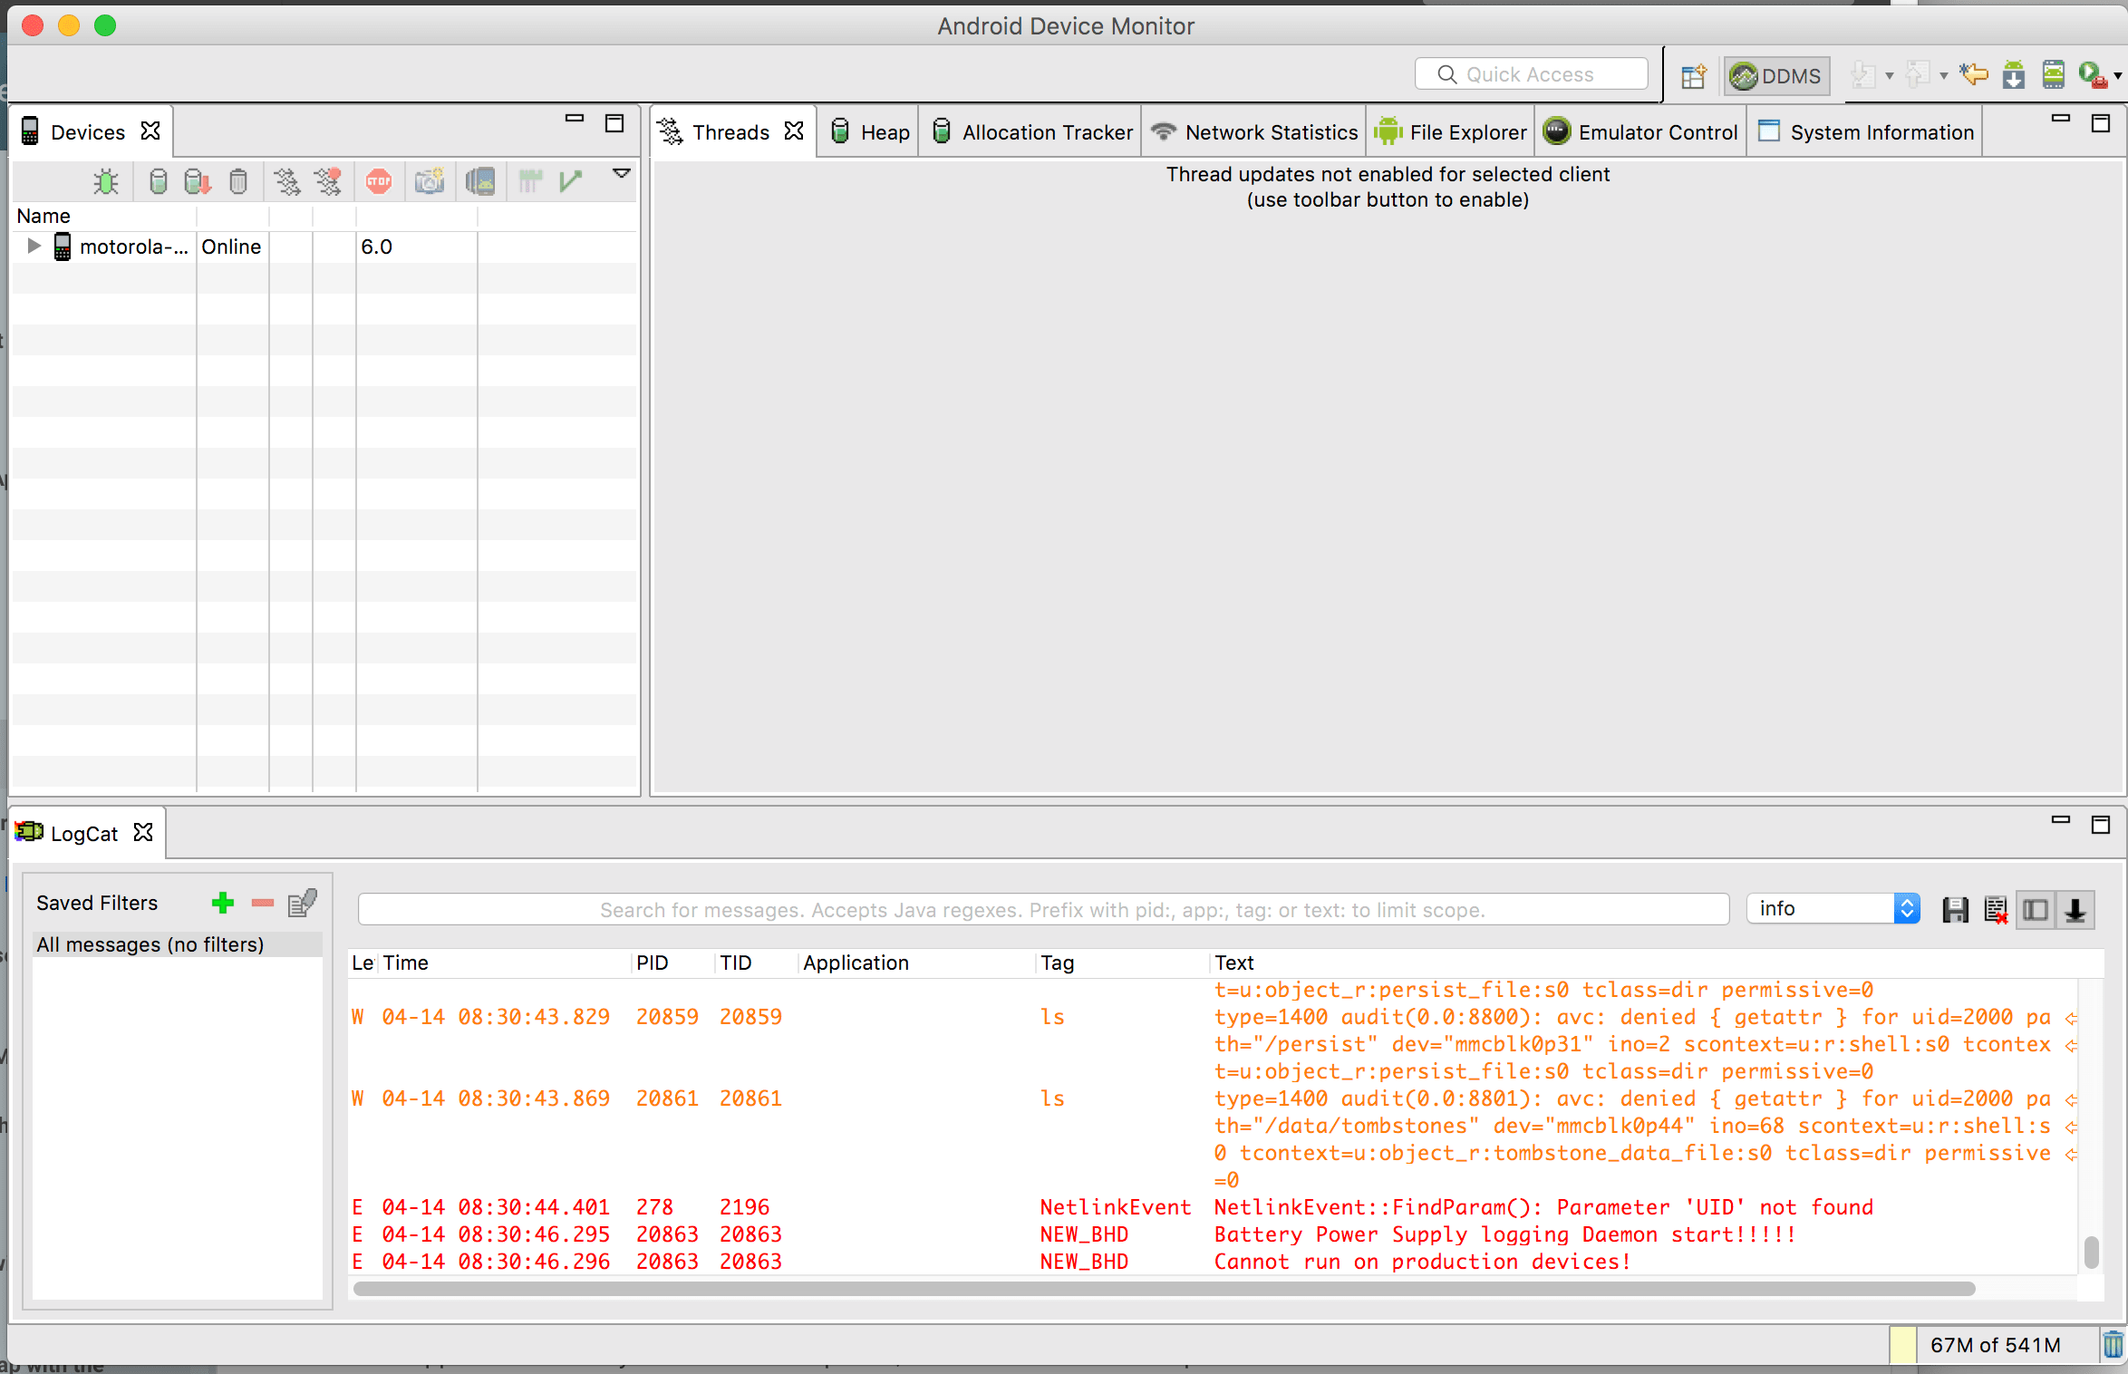This screenshot has width=2128, height=1374.
Task: Open the Android SDK Manager icon
Action: pyautogui.click(x=2014, y=75)
